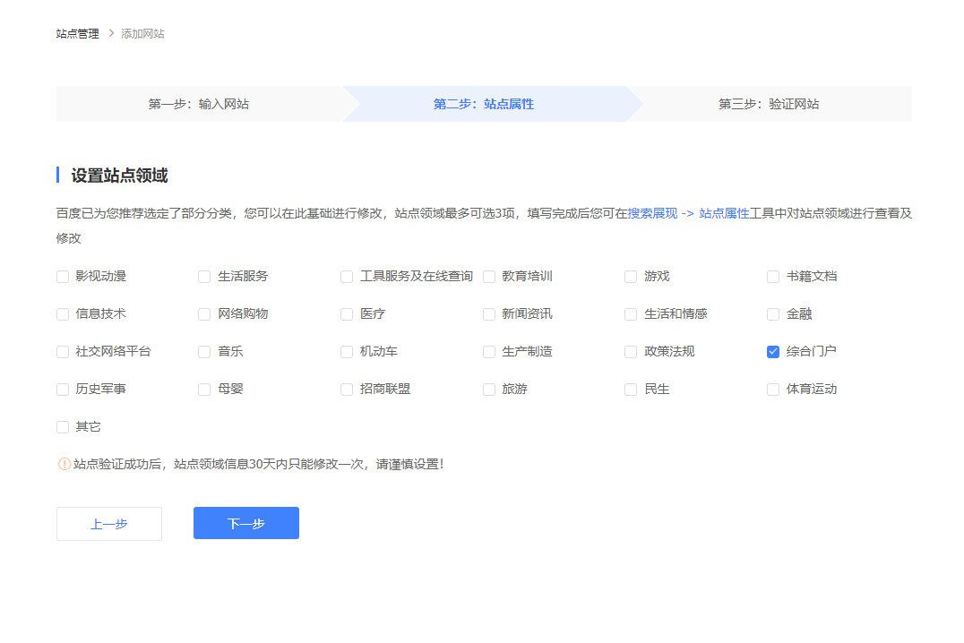Uncheck the 综合门户 checkbox

(x=773, y=352)
